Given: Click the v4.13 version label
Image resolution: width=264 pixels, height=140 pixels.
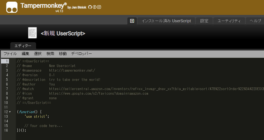Looking at the screenshot, I should pyautogui.click(x=59, y=11).
